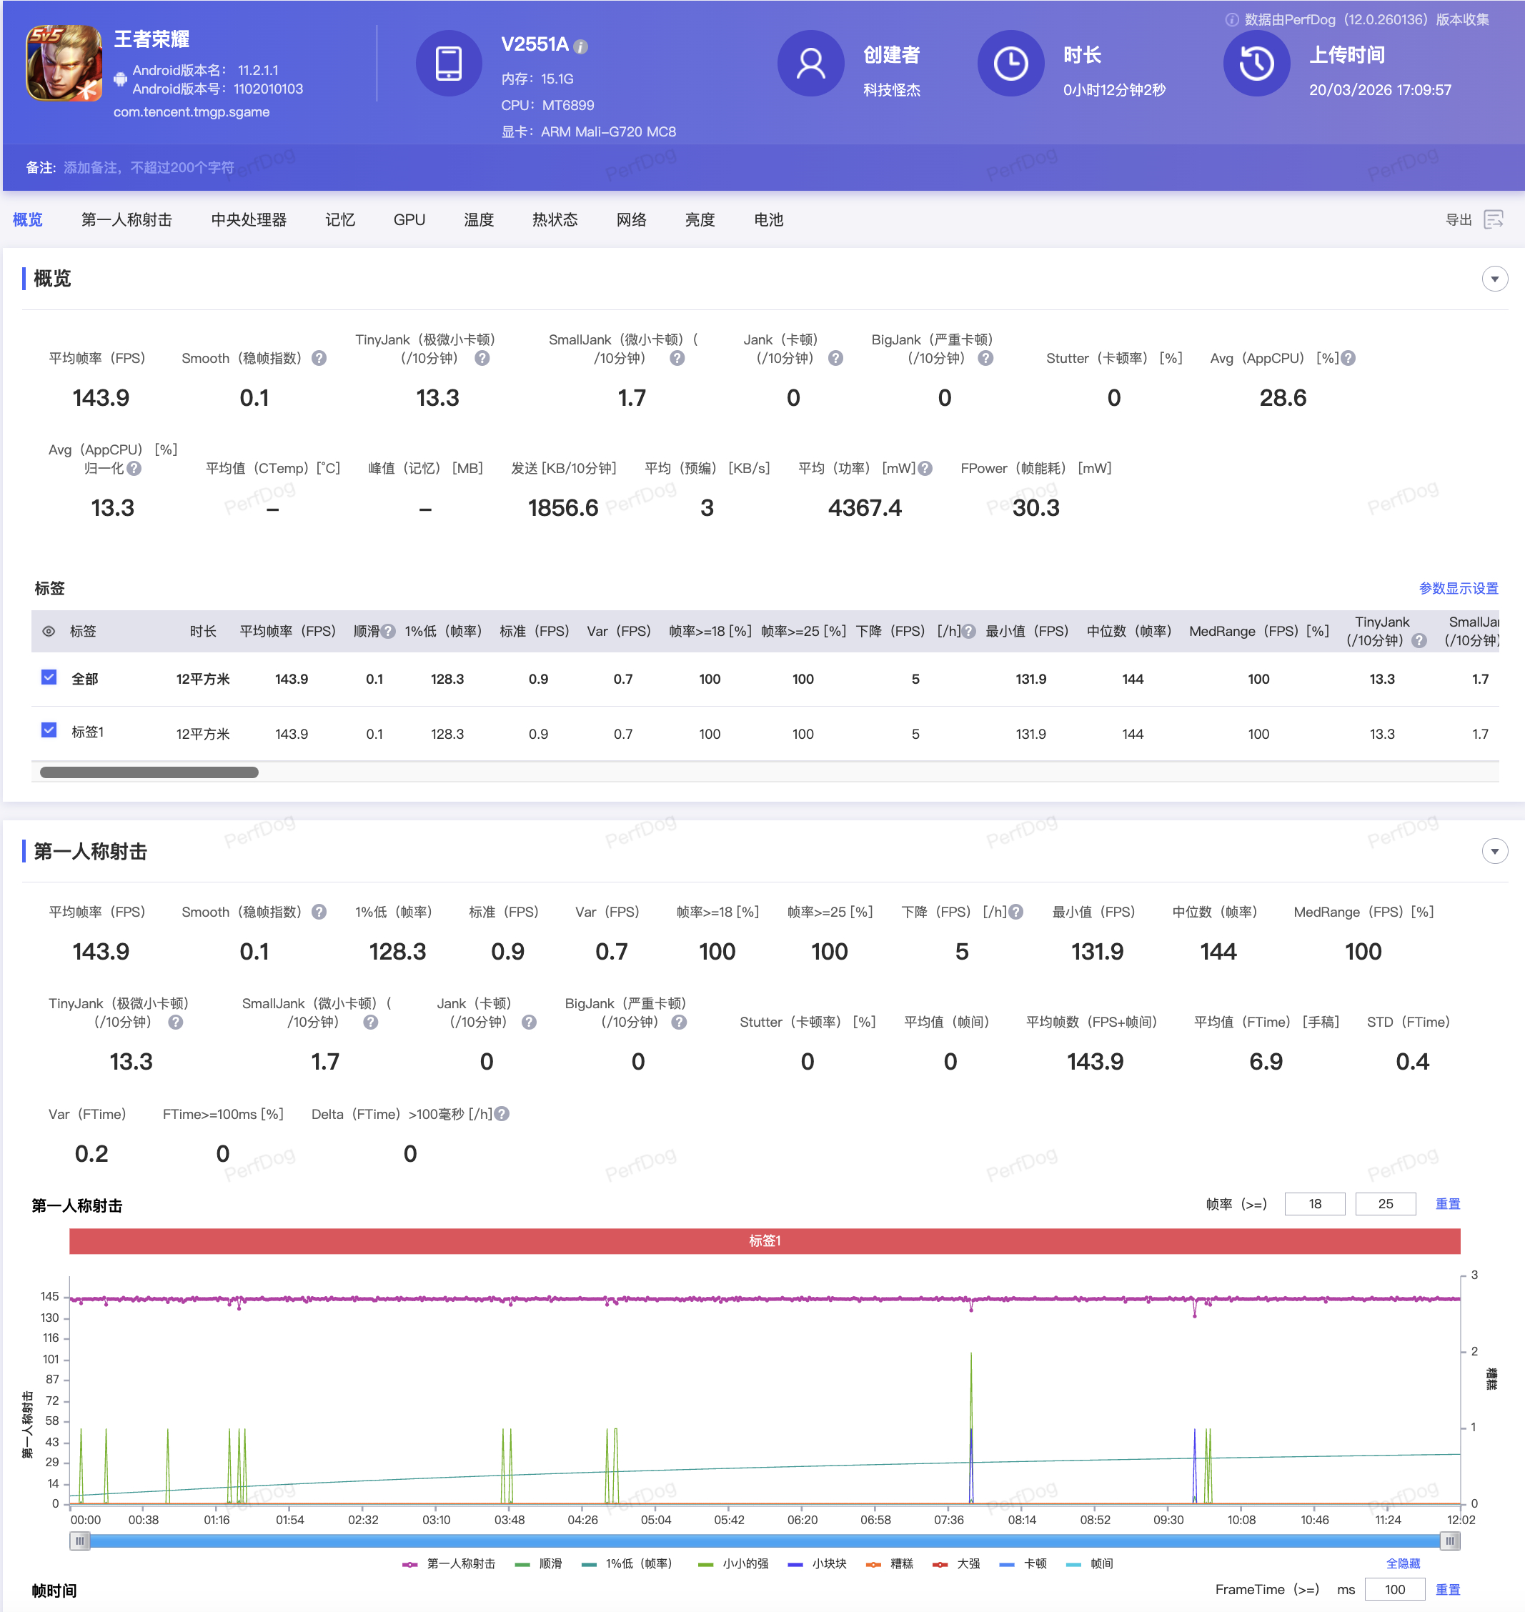The image size is (1525, 1612).
Task: Click the creator profile icon
Action: [x=810, y=64]
